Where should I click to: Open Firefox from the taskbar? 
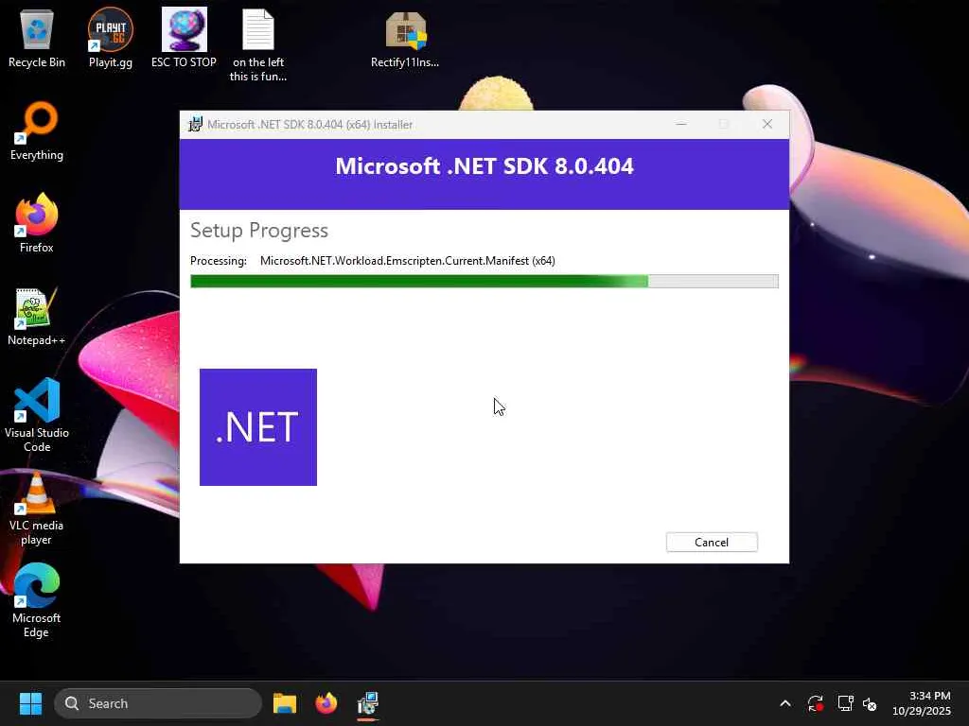326,703
